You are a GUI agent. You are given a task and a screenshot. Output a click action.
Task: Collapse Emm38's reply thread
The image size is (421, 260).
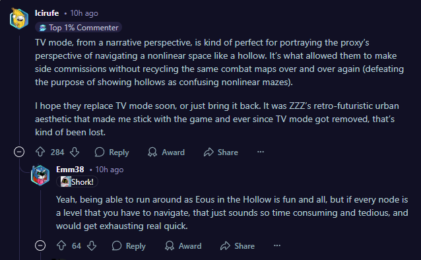pyautogui.click(x=40, y=245)
